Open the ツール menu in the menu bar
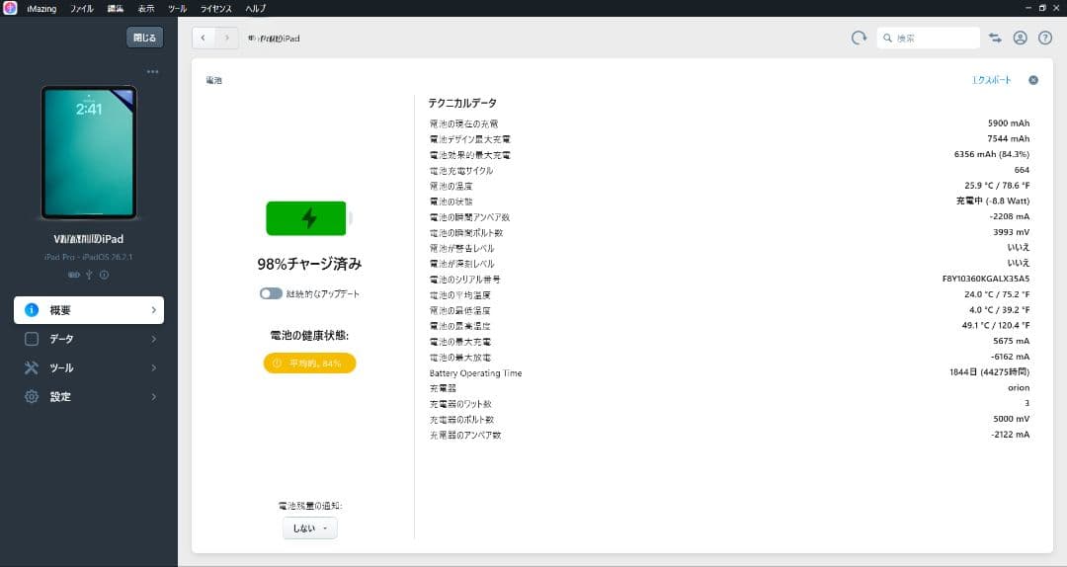Viewport: 1067px width, 567px height. tap(177, 9)
